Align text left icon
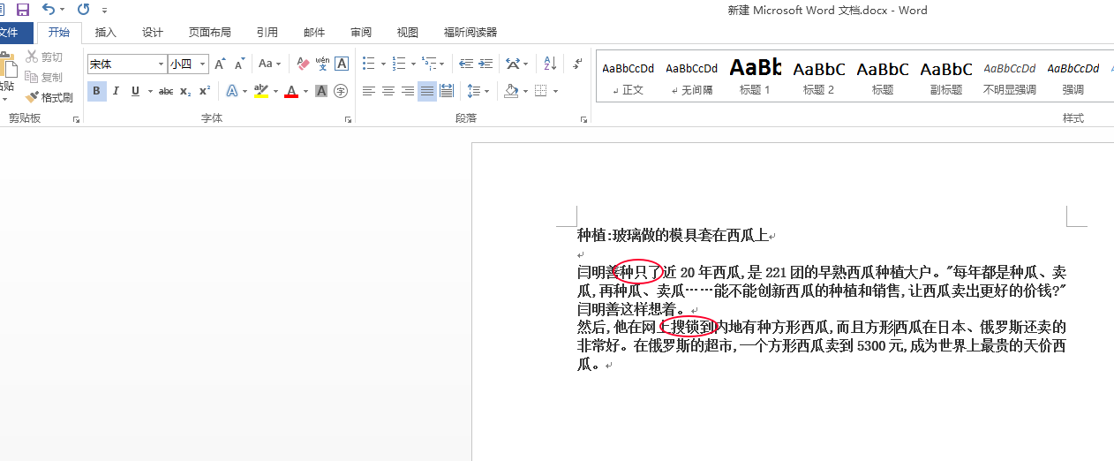The image size is (1114, 461). click(x=369, y=91)
